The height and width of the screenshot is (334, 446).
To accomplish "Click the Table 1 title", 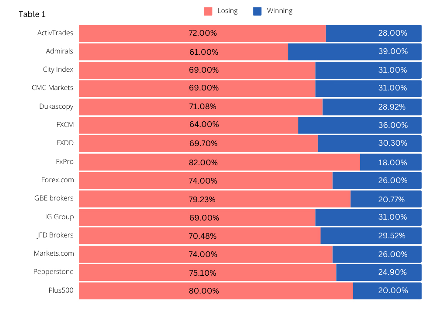I will (x=32, y=14).
